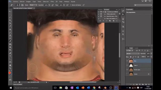
Task: Add layer mask icon
Action: (137, 84)
